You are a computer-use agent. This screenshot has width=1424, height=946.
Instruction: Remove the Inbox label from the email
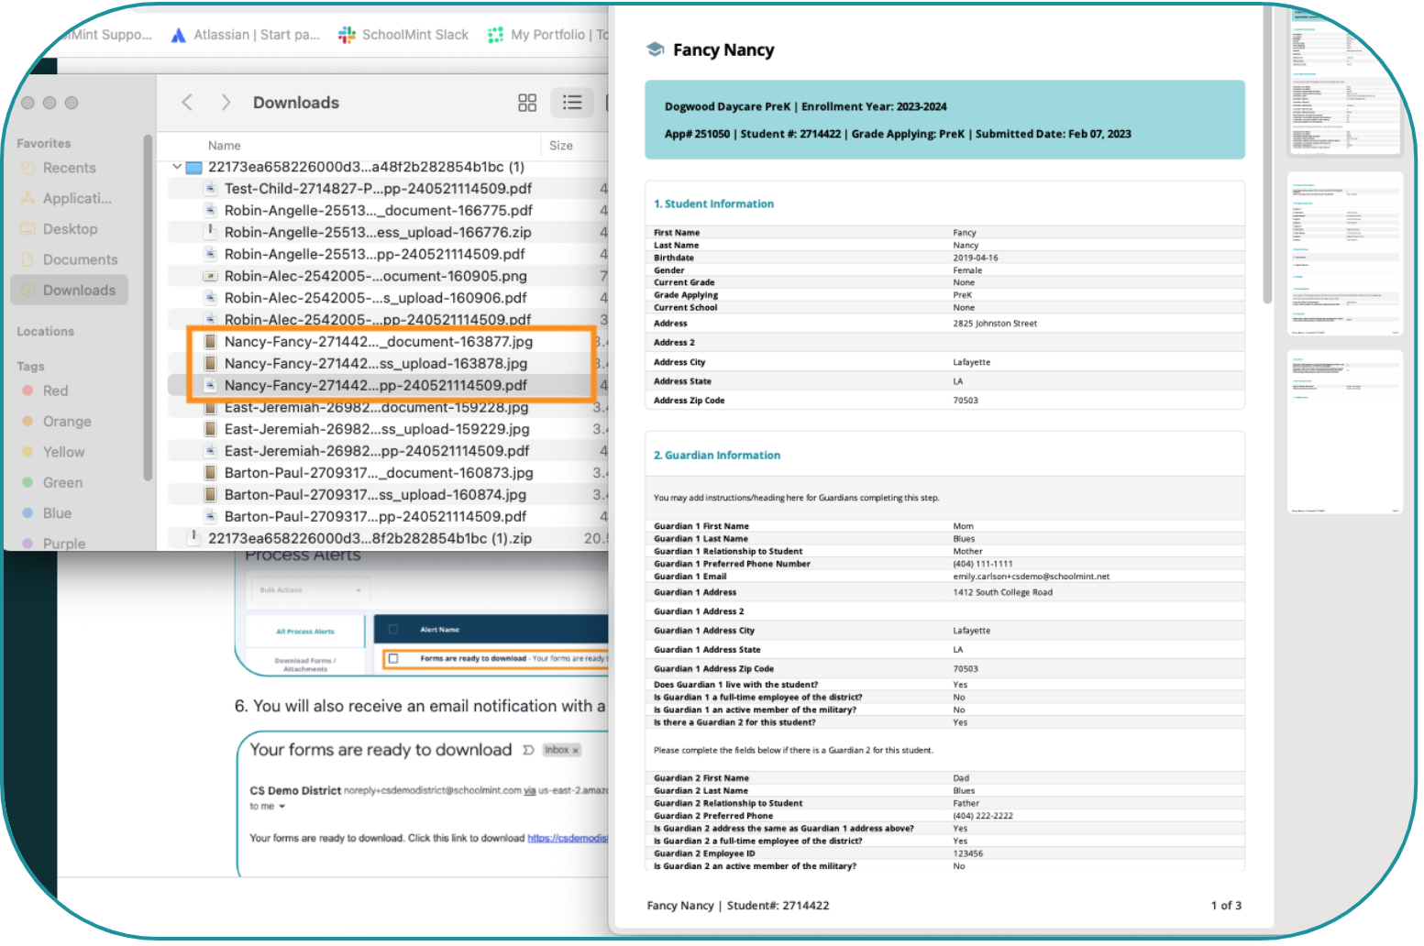tap(576, 751)
